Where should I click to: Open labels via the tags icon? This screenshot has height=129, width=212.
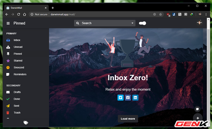click(26, 123)
